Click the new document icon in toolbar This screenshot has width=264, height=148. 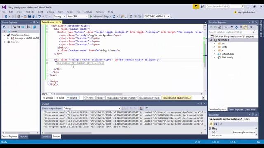pyautogui.click(x=131, y=16)
